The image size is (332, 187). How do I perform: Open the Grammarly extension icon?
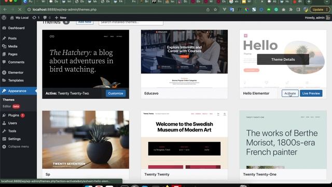[x=276, y=9]
